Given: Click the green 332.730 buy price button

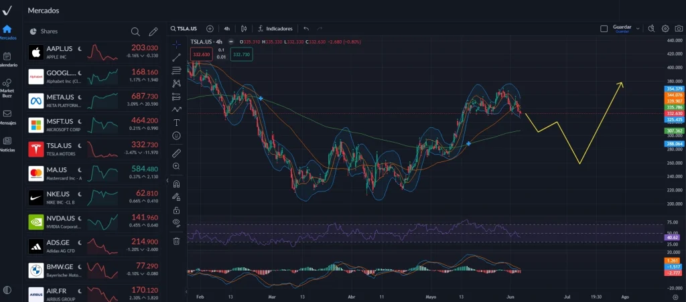Looking at the screenshot, I should (x=241, y=54).
